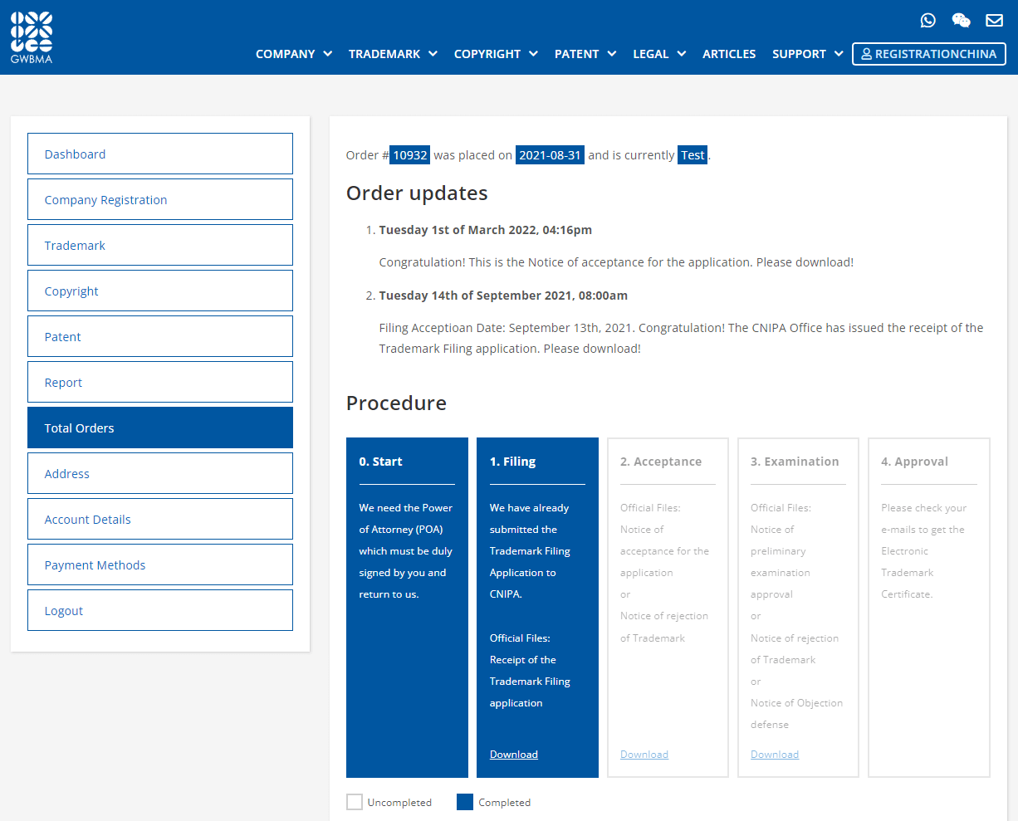Click the REGISTRATIONCHINA account button
Screen dimensions: 1018x821
(x=929, y=54)
